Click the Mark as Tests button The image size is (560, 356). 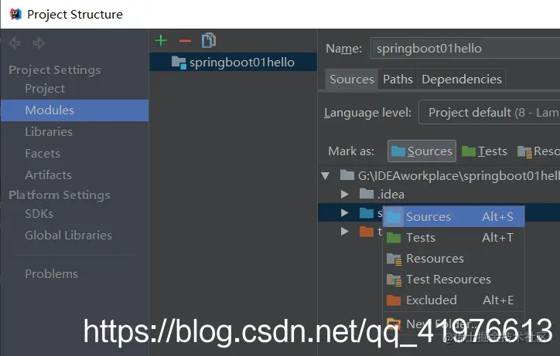click(x=484, y=151)
